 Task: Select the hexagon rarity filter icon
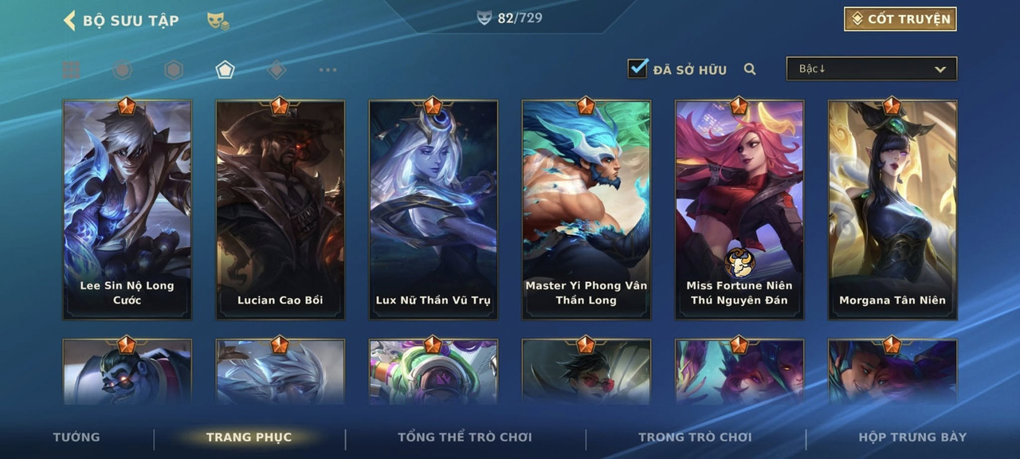174,70
